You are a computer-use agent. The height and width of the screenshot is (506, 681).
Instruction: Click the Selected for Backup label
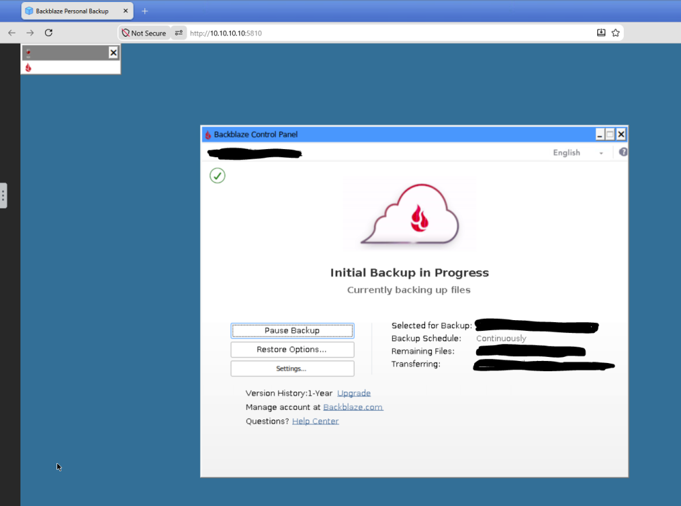(432, 326)
